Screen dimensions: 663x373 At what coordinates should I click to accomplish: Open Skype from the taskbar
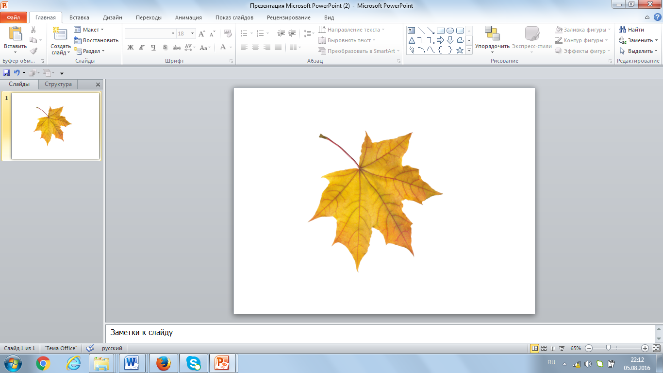coord(194,363)
